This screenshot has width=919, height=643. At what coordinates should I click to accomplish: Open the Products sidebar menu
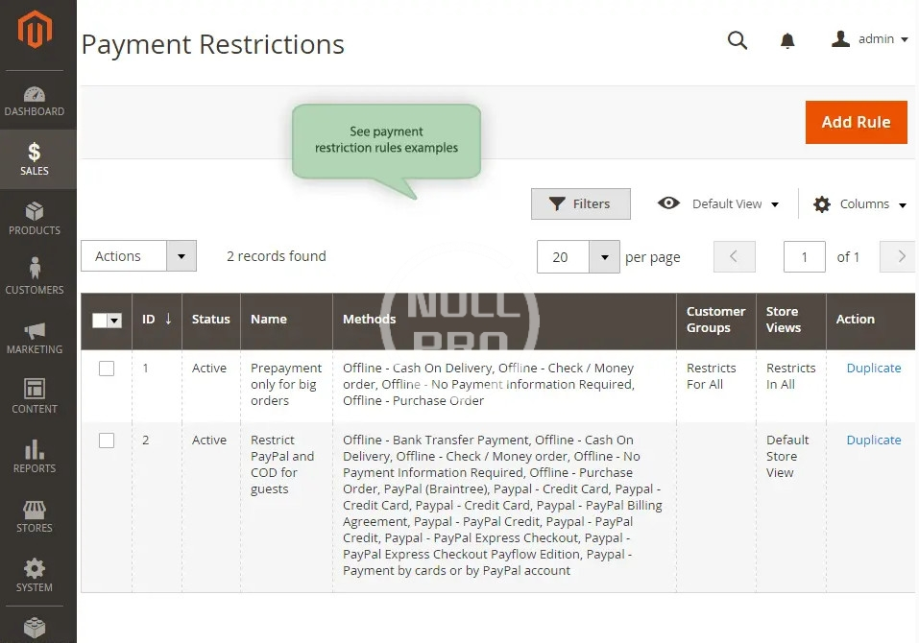tap(35, 219)
